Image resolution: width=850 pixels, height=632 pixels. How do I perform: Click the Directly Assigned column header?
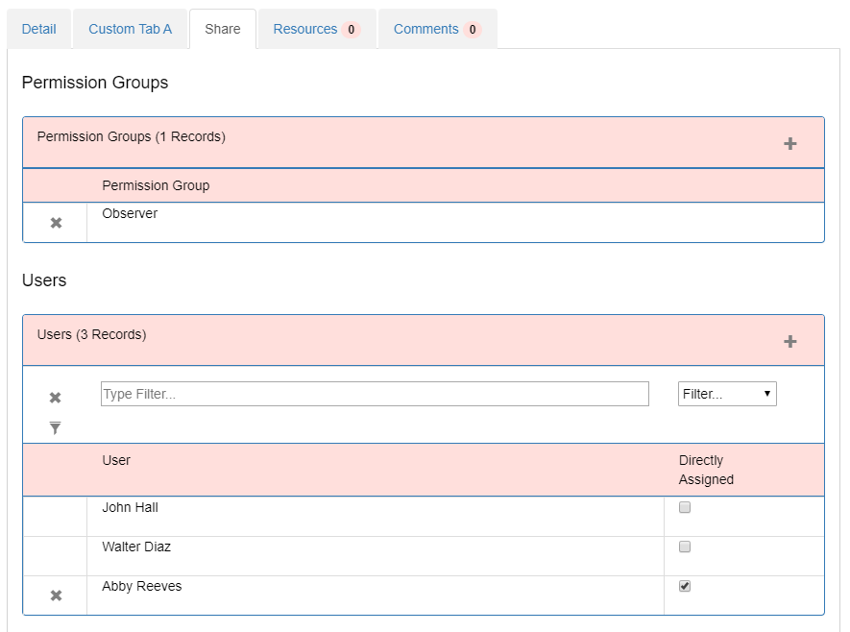click(706, 470)
